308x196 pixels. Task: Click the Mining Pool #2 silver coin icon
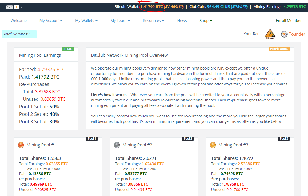coord(117,145)
